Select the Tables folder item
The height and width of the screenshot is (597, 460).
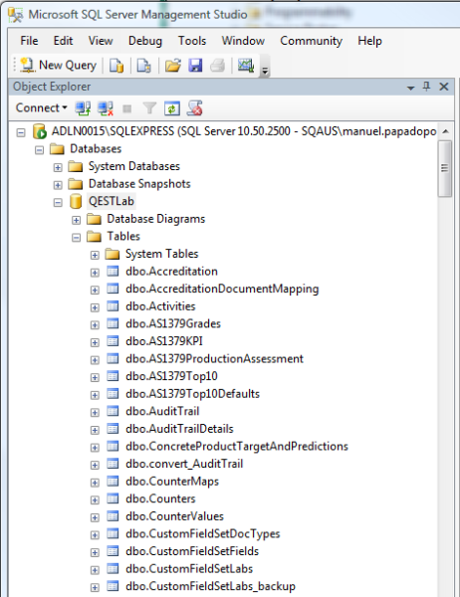click(123, 236)
